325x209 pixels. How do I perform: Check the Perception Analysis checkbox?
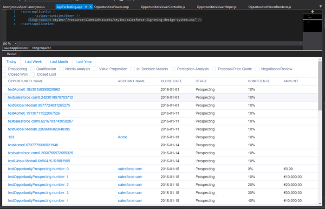173,69
